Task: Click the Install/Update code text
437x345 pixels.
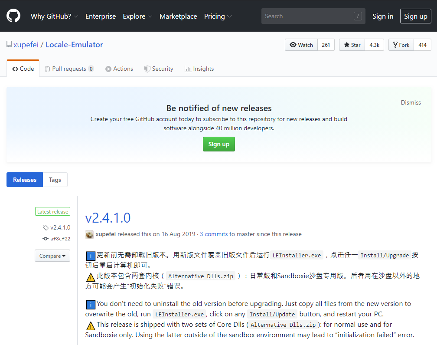Action: [x=272, y=314]
